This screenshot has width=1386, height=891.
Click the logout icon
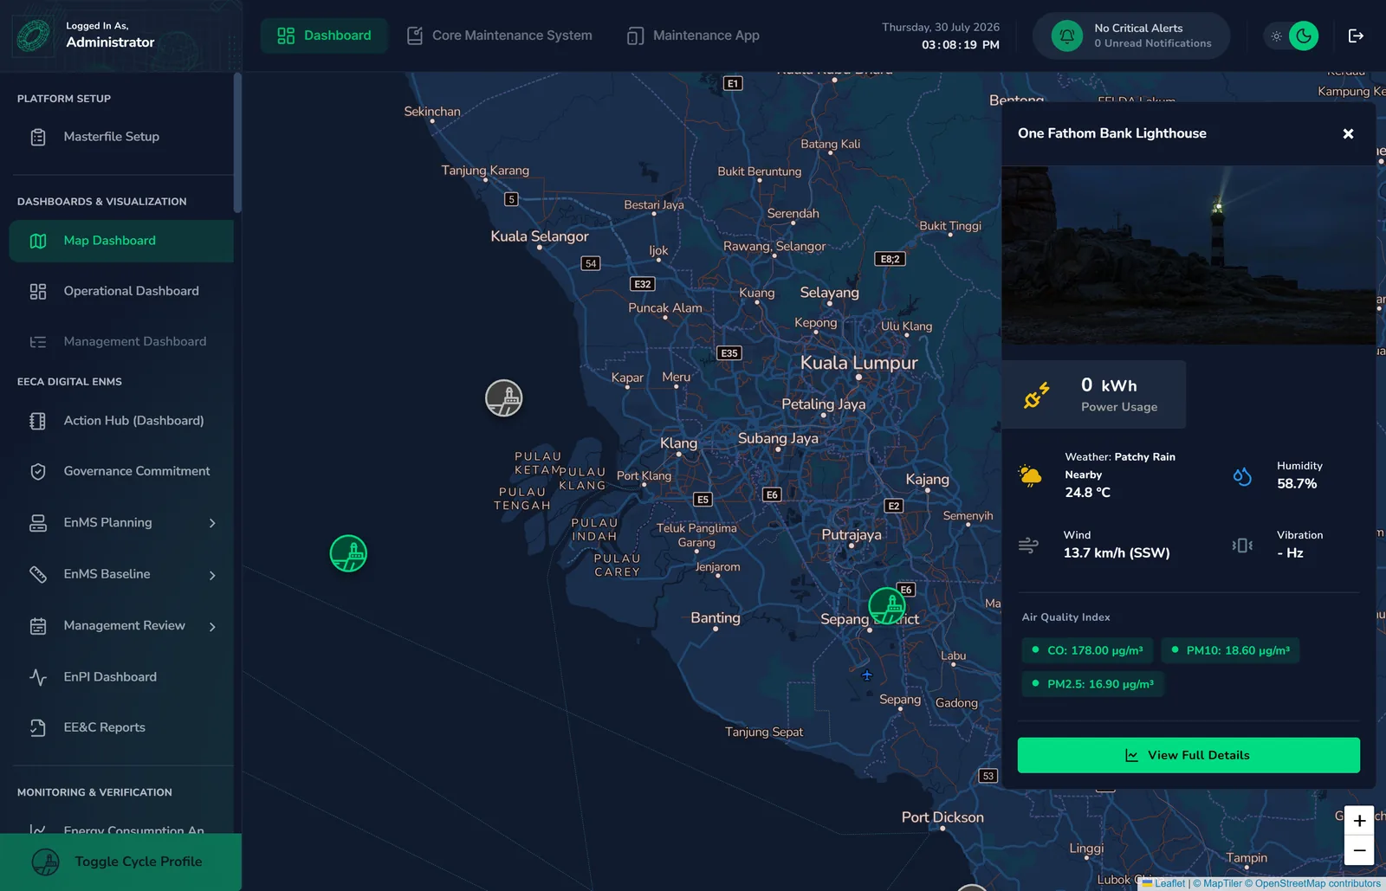(1356, 36)
